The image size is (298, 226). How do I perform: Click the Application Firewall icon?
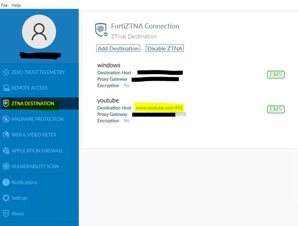(6, 151)
